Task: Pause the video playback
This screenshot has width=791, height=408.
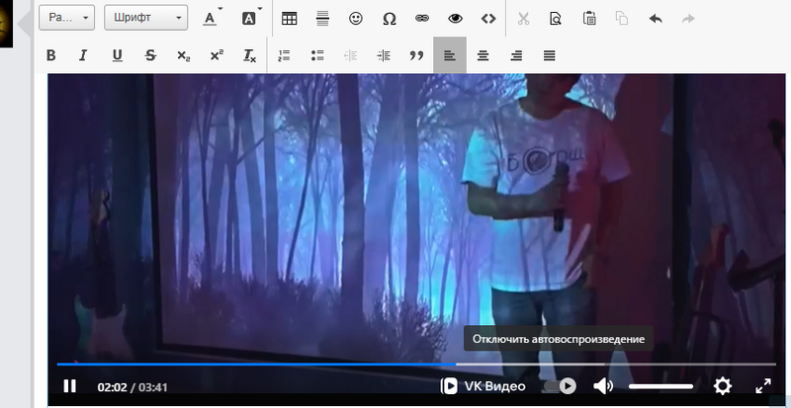Action: (x=69, y=386)
